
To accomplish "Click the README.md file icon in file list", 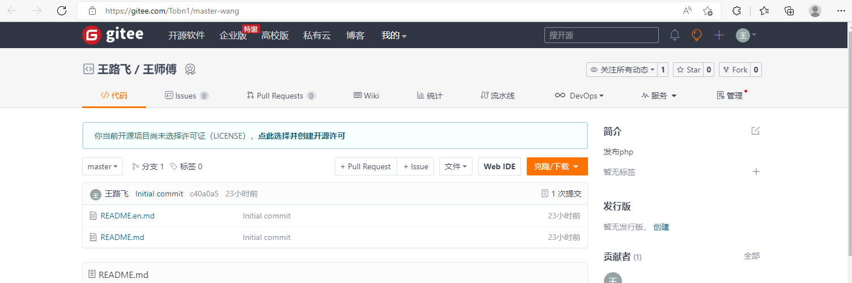I will 93,237.
